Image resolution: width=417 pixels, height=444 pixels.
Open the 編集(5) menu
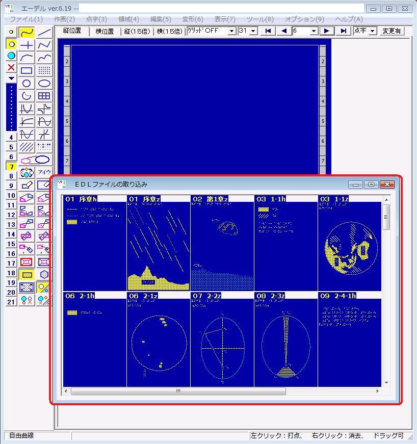pyautogui.click(x=160, y=19)
